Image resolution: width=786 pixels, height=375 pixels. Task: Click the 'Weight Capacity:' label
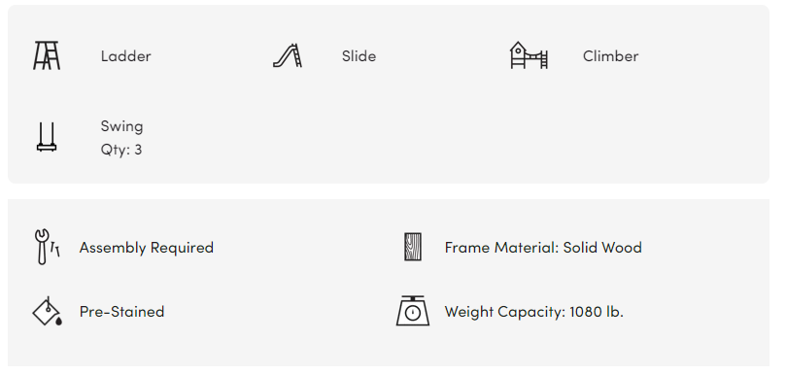tap(505, 312)
